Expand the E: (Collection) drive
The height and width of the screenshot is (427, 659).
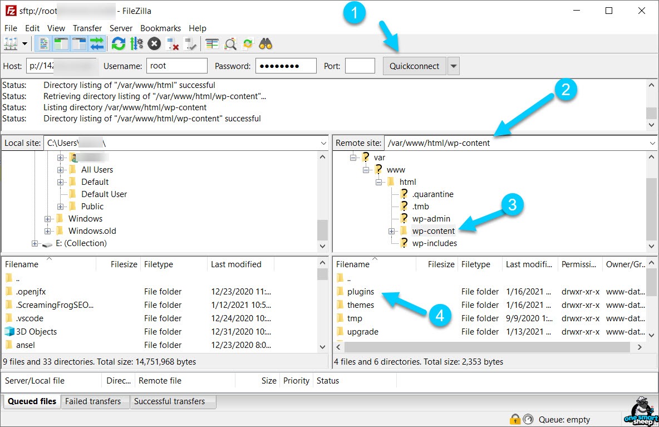coord(35,243)
